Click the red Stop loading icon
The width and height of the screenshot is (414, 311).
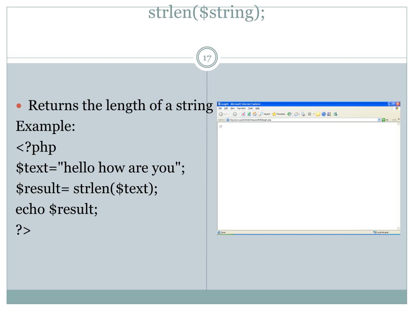click(x=243, y=114)
